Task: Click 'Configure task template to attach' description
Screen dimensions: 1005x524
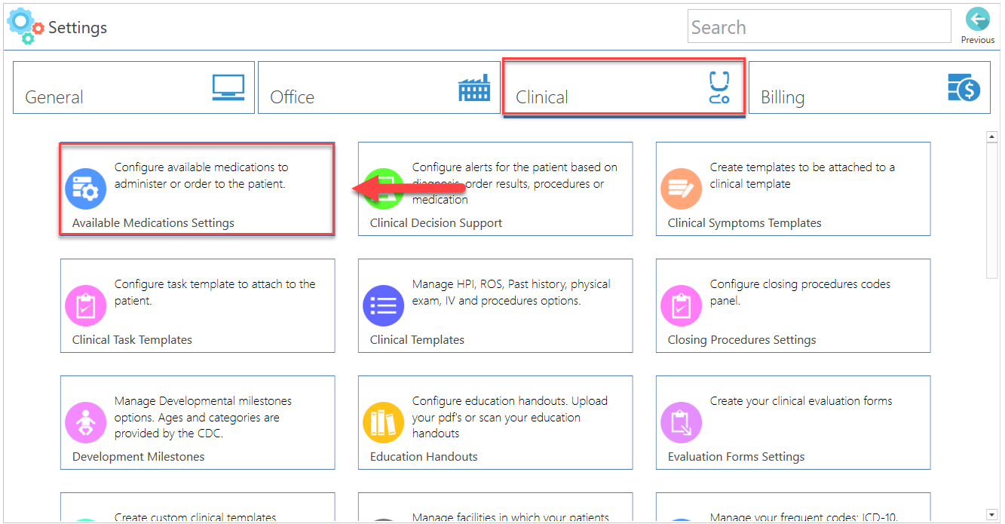Action: 215,293
